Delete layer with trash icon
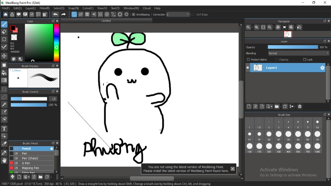The height and width of the screenshot is (186, 331). pyautogui.click(x=300, y=107)
